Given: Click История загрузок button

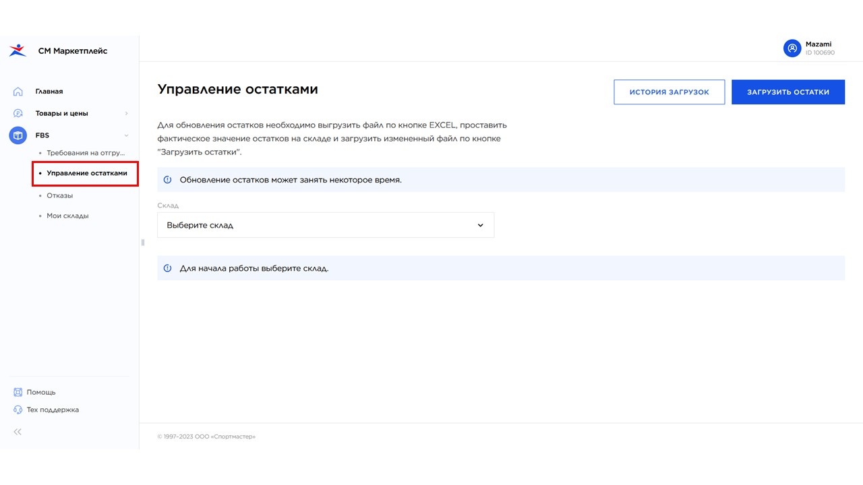Looking at the screenshot, I should (669, 92).
